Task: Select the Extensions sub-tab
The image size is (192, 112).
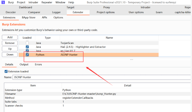Action: click(9, 18)
